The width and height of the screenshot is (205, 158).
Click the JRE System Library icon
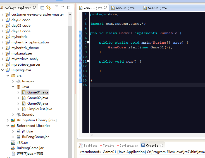[x=13, y=120]
